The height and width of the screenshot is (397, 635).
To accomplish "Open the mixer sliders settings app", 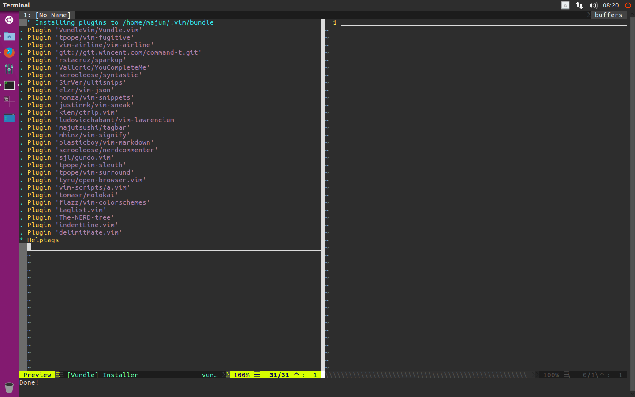I will coord(9,69).
